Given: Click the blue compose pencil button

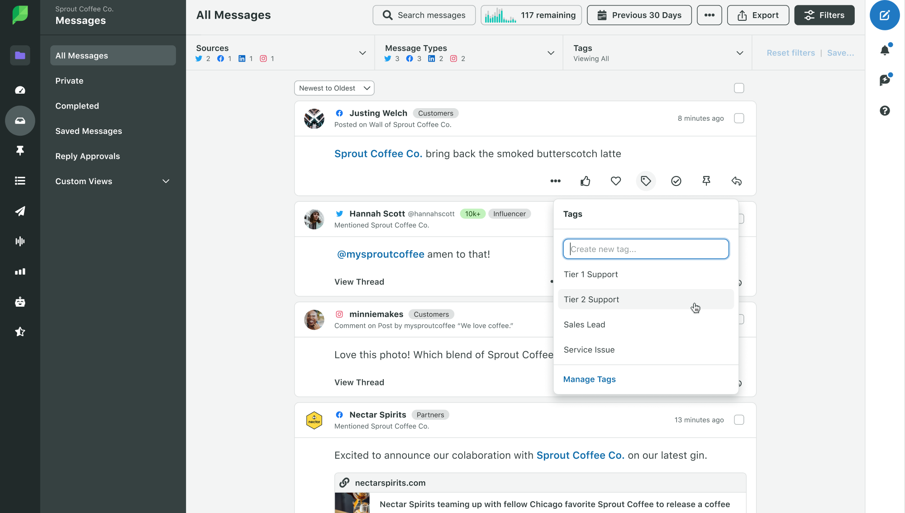Looking at the screenshot, I should pos(885,15).
